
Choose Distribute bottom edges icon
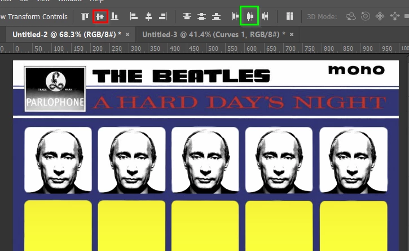216,16
